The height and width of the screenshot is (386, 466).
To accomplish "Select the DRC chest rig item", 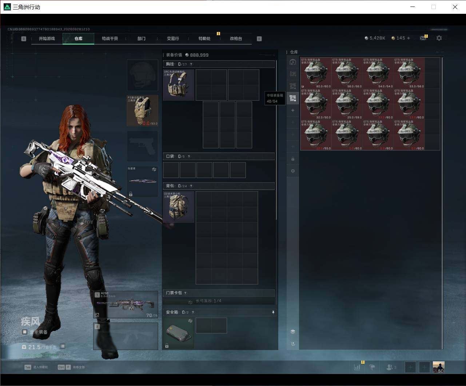I will pos(179,85).
